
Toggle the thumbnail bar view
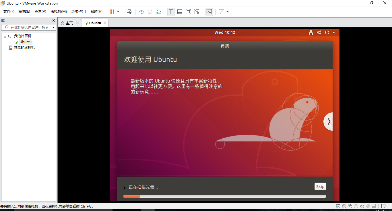point(180,12)
